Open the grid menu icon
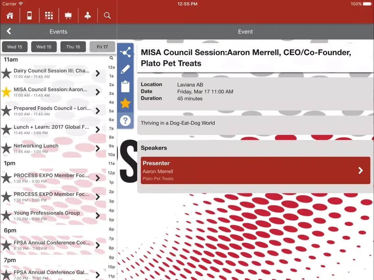The width and height of the screenshot is (374, 280). click(49, 15)
